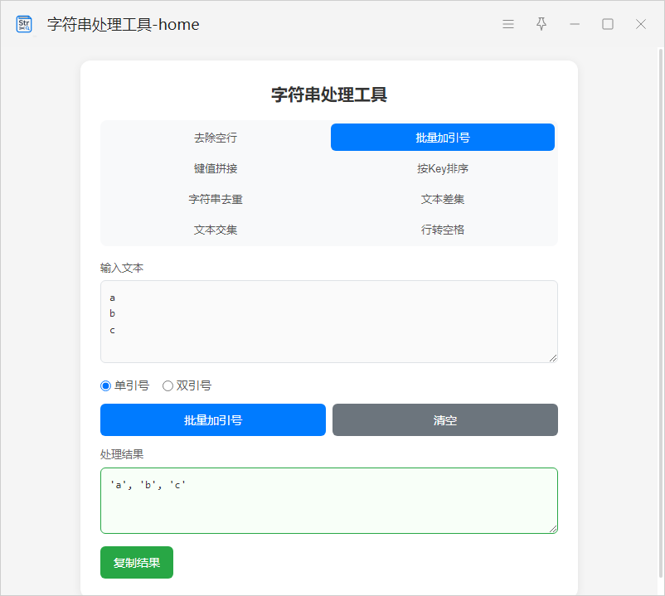This screenshot has width=665, height=596.
Task: Select the 文本交集 tab
Action: click(216, 230)
